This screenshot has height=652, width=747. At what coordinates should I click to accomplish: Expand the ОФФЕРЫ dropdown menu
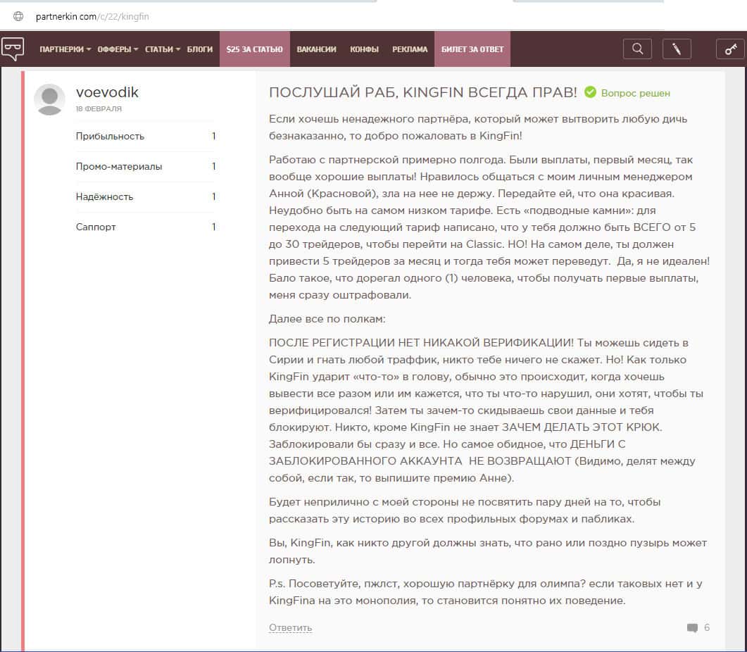tap(118, 49)
